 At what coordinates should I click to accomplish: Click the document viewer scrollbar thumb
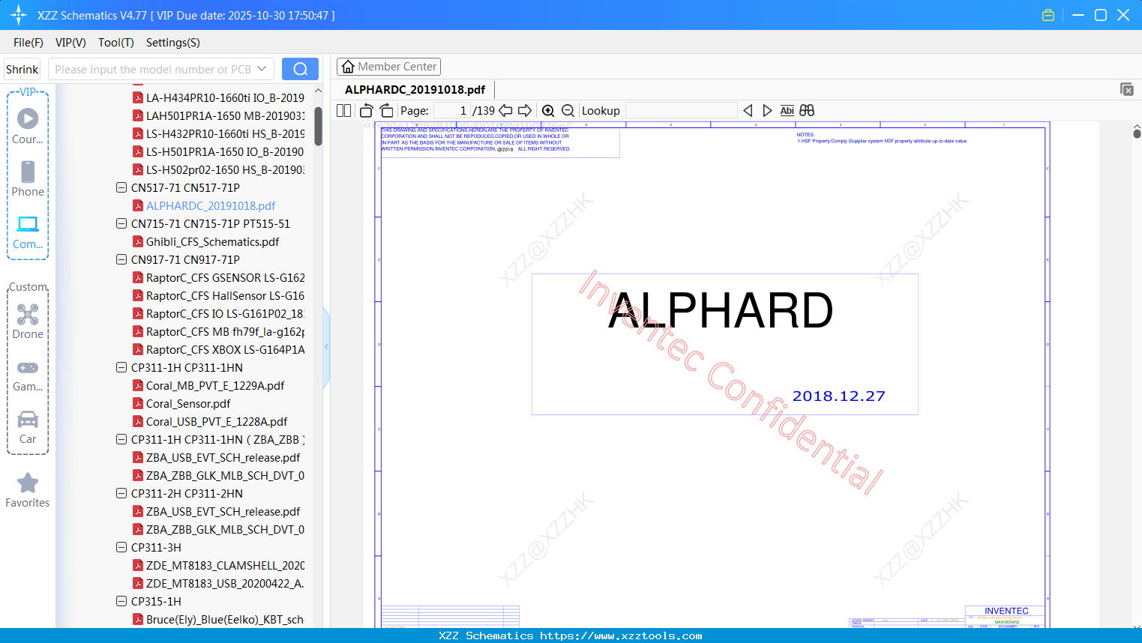pos(1137,133)
